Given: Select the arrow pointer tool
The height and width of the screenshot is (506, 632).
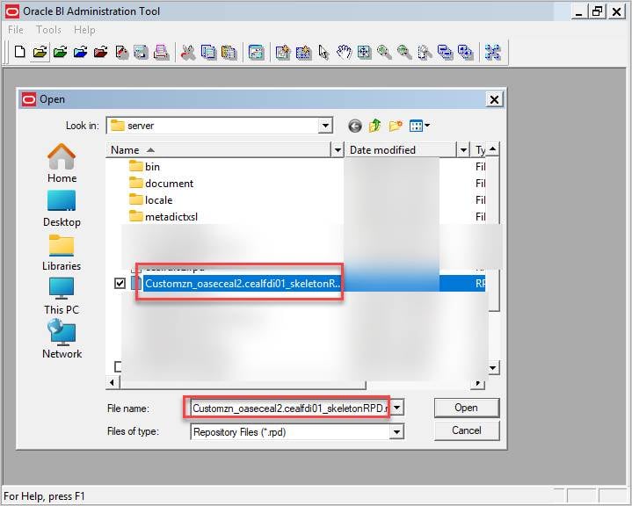Looking at the screenshot, I should (323, 52).
